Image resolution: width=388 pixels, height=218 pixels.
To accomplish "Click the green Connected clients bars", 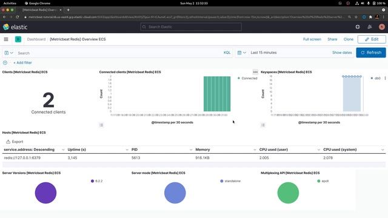I will (x=217, y=94).
